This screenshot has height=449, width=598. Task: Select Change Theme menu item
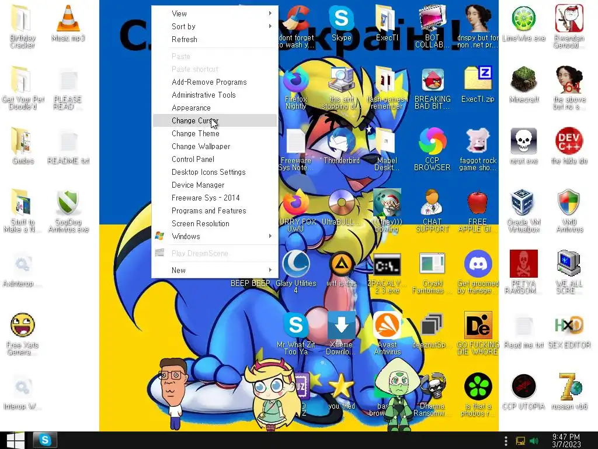[215, 133]
